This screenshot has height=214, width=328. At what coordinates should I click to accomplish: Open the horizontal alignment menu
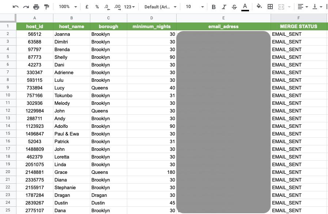coord(302,6)
